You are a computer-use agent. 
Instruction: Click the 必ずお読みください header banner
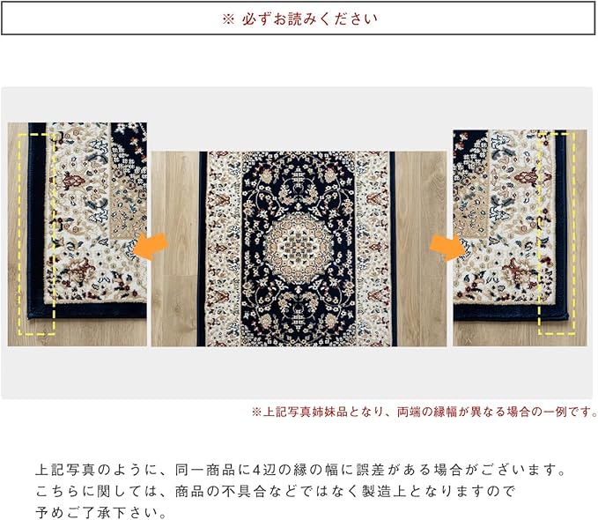coord(299,19)
